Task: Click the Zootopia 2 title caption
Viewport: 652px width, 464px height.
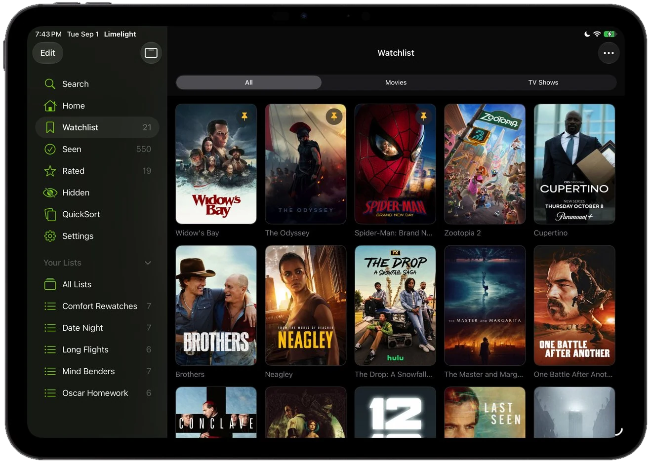Action: point(462,233)
